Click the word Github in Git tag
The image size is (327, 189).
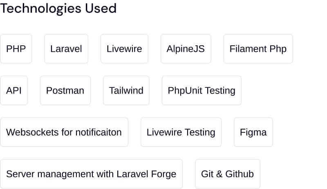[x=240, y=174]
